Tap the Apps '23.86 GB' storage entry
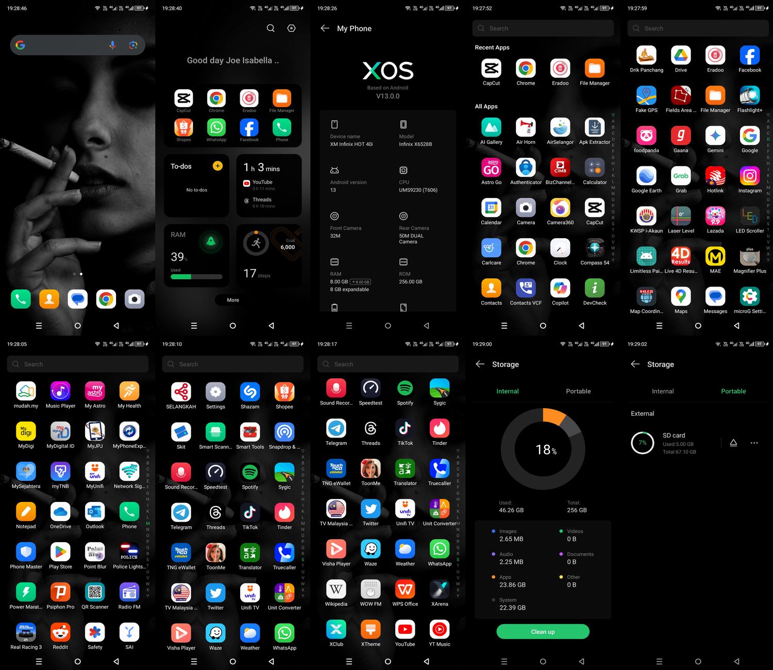 click(512, 585)
